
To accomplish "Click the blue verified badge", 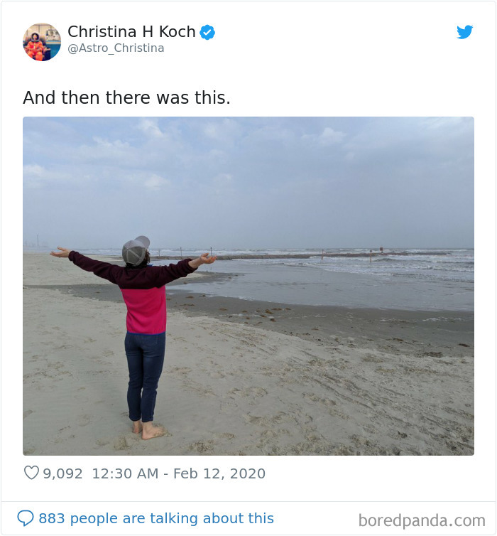I will [x=207, y=32].
